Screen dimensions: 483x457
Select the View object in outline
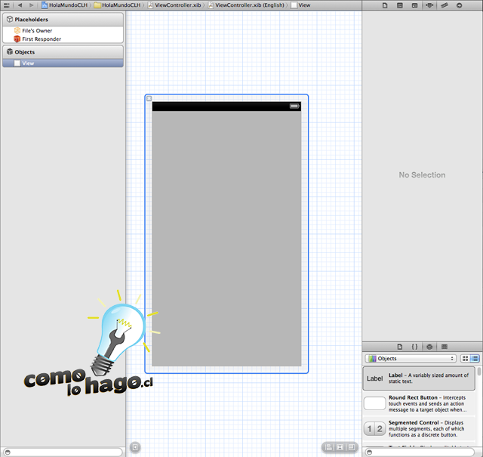63,63
